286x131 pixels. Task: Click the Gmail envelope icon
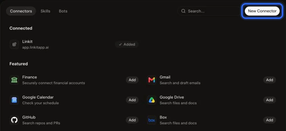(152, 80)
